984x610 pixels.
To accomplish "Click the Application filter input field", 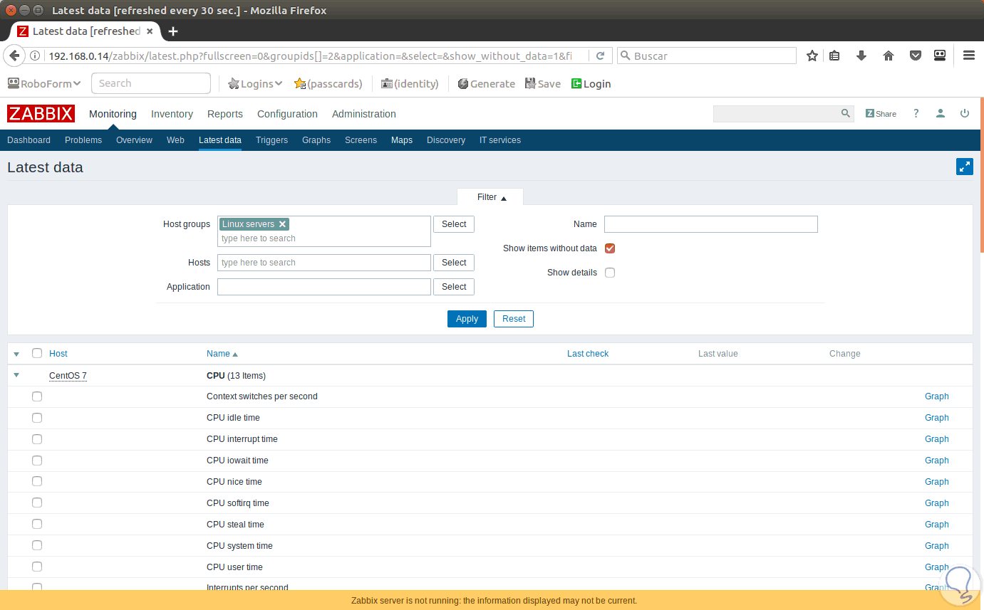I will (324, 287).
